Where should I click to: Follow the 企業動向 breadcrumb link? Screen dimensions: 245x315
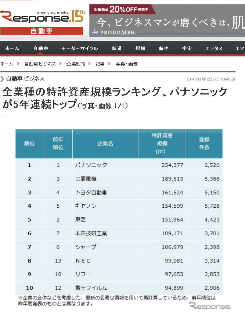pyautogui.click(x=76, y=64)
